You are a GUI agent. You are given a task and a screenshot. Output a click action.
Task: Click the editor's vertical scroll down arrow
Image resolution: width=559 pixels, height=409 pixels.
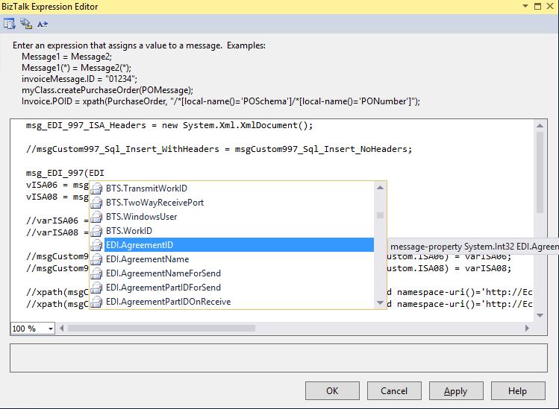(x=540, y=315)
